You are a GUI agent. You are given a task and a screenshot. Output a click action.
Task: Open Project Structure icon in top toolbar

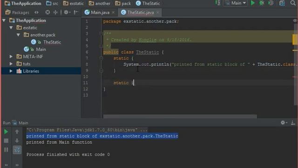(282, 3)
